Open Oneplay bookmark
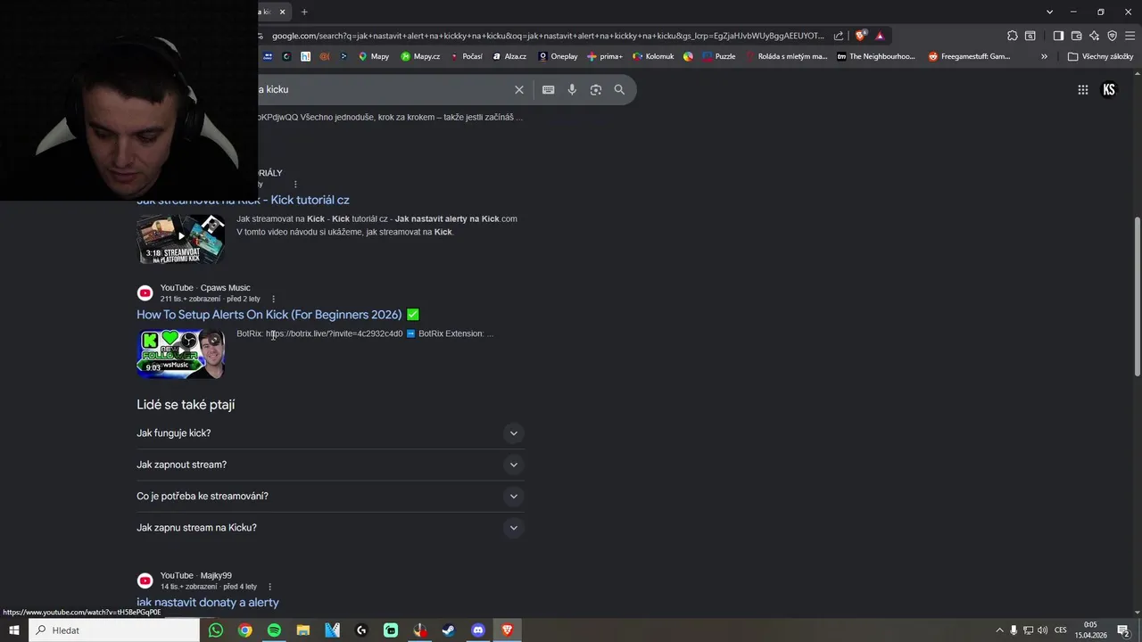The height and width of the screenshot is (642, 1142). tap(558, 56)
